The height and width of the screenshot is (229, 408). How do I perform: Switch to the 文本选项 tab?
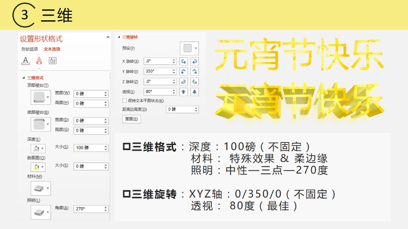click(x=52, y=49)
